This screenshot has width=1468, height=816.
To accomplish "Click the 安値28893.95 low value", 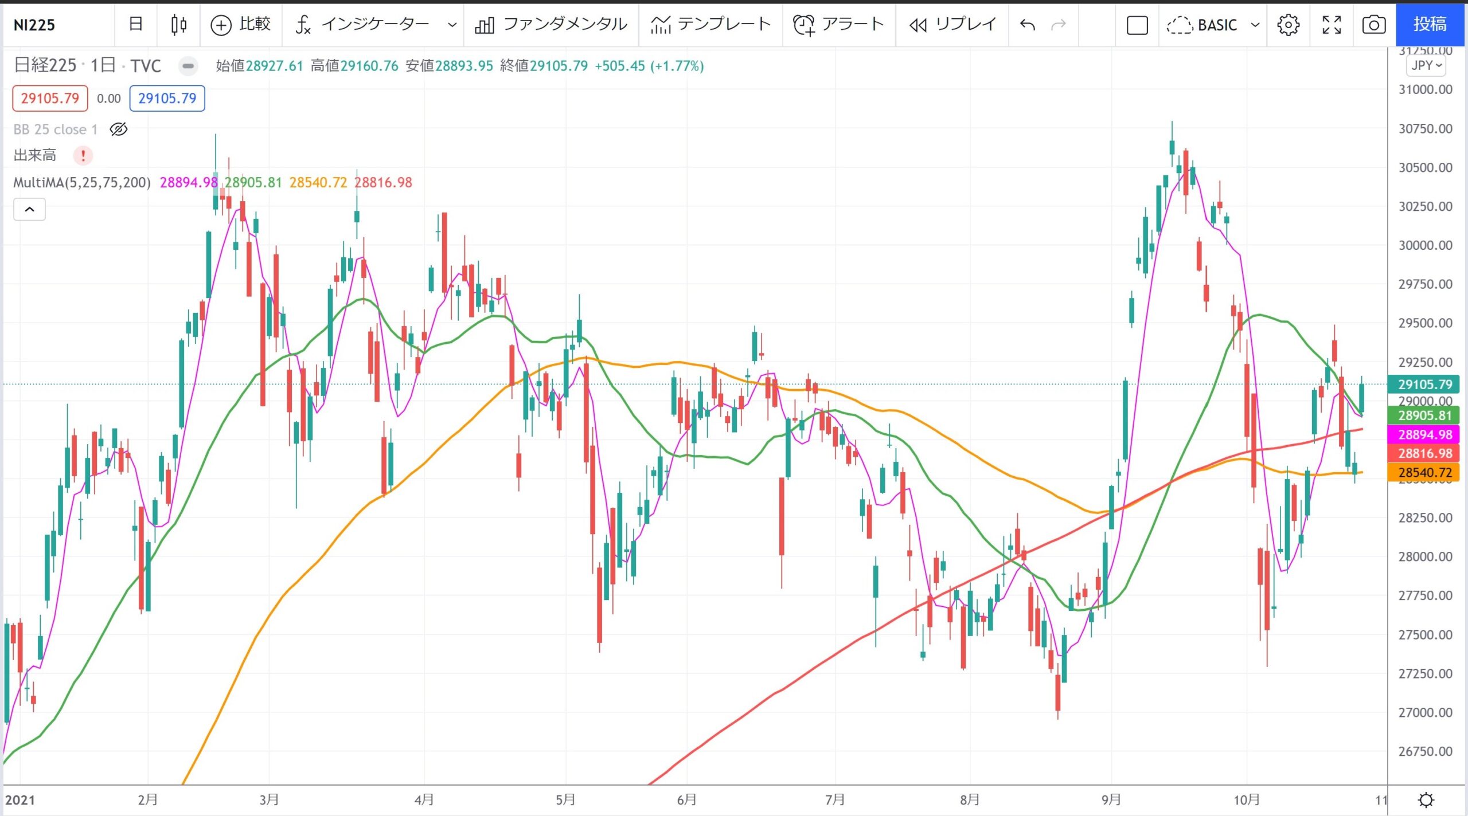I will point(449,66).
